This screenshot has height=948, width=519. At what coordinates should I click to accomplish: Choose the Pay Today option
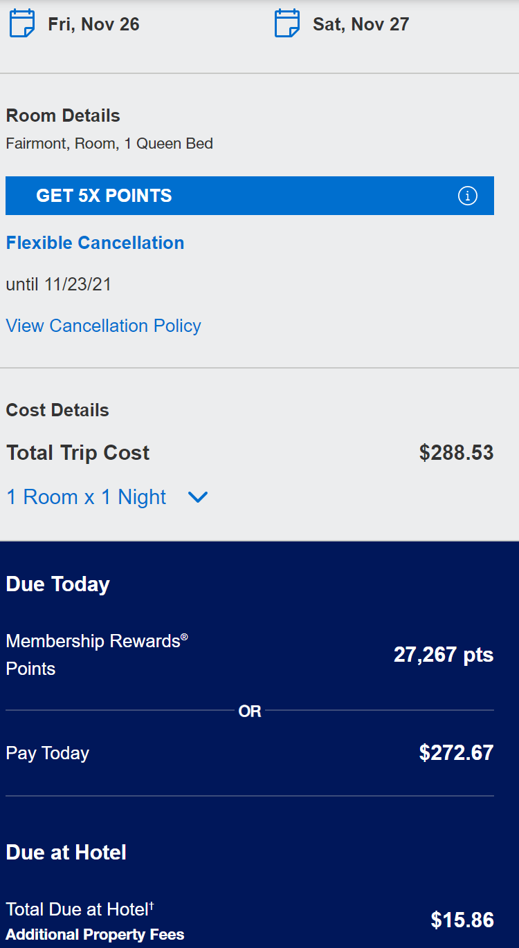[48, 753]
